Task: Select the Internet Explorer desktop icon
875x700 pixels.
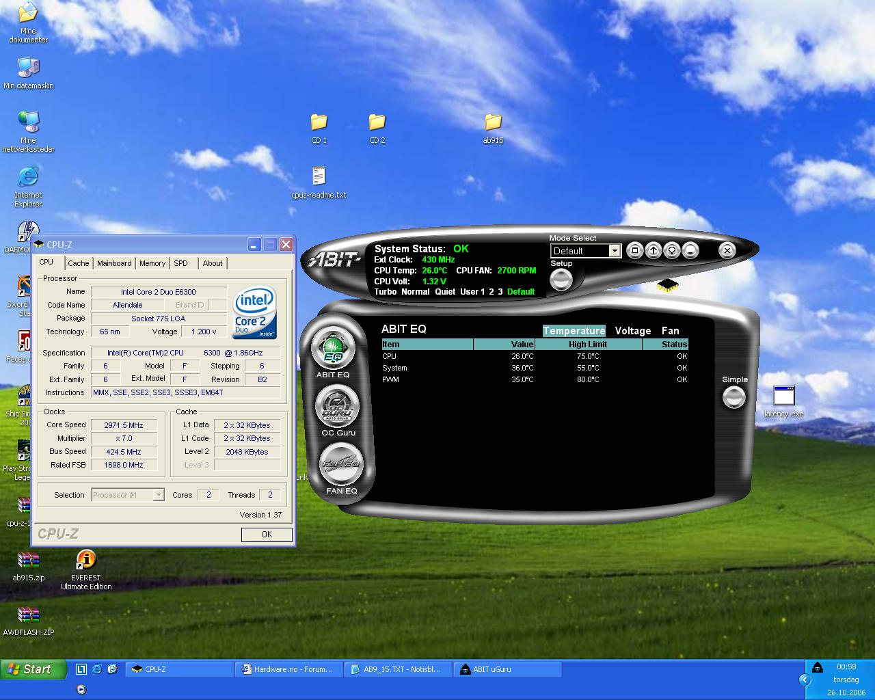Action: [x=28, y=187]
